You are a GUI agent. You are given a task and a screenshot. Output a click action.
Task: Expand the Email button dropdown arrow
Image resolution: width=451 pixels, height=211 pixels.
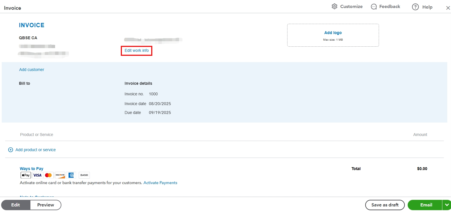pos(447,205)
